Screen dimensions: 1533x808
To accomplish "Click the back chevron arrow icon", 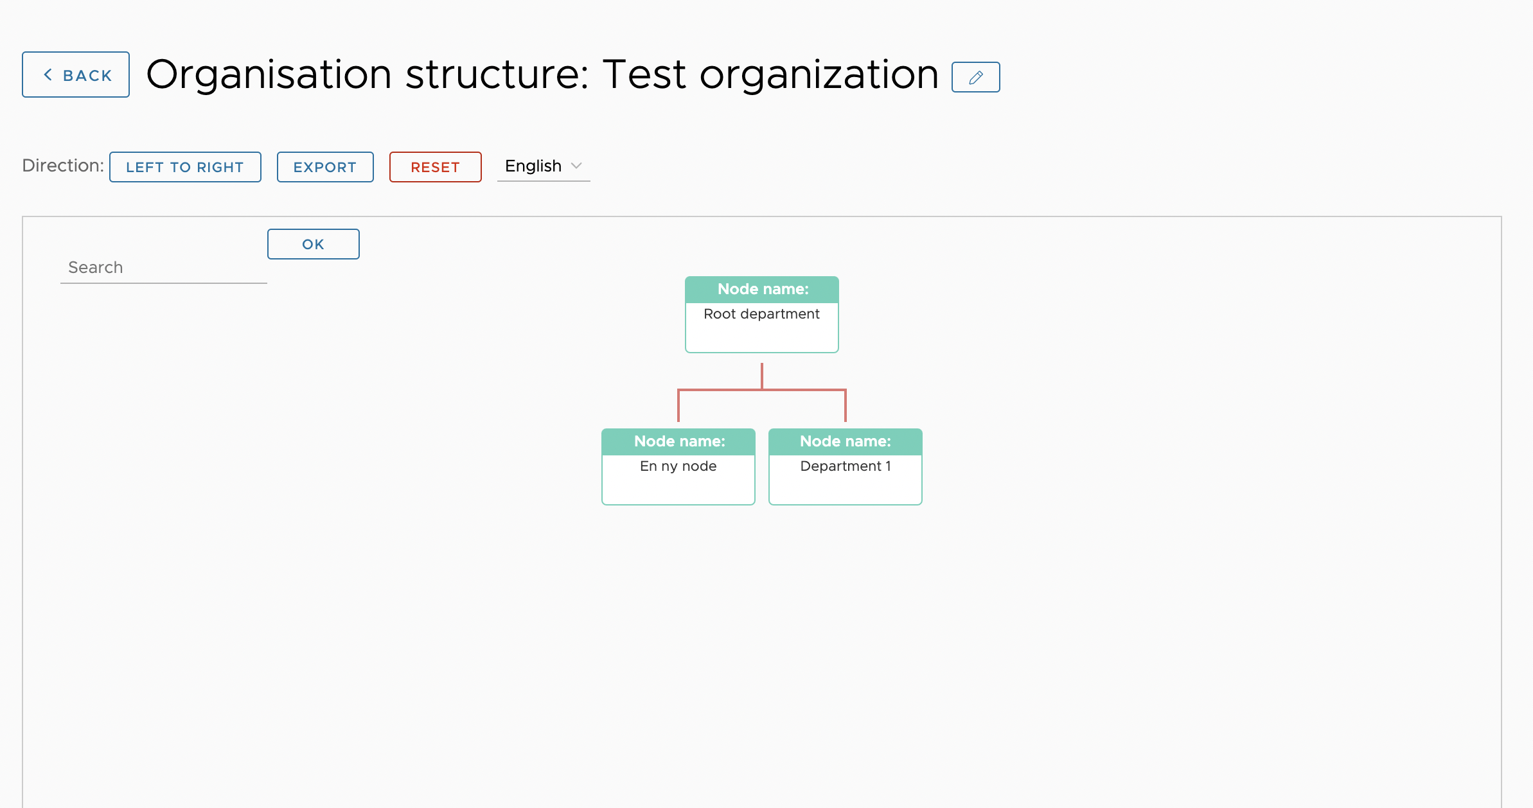I will tap(48, 75).
